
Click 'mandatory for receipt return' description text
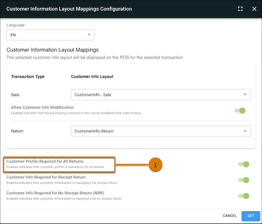(62, 182)
